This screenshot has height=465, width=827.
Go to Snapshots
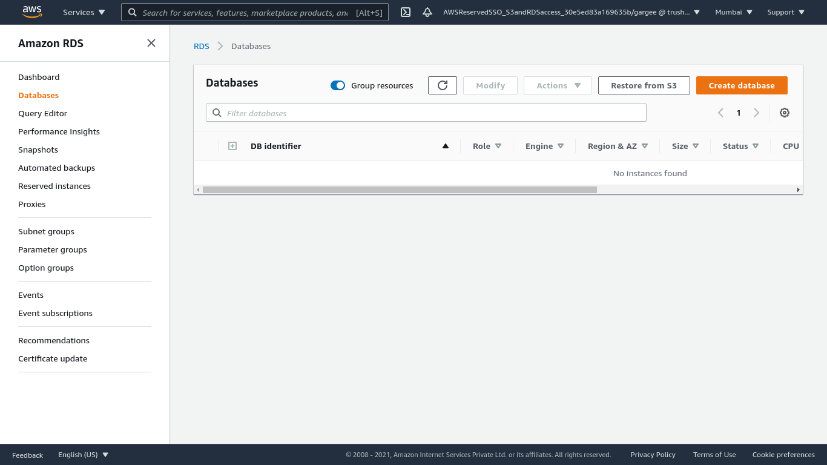coord(38,150)
